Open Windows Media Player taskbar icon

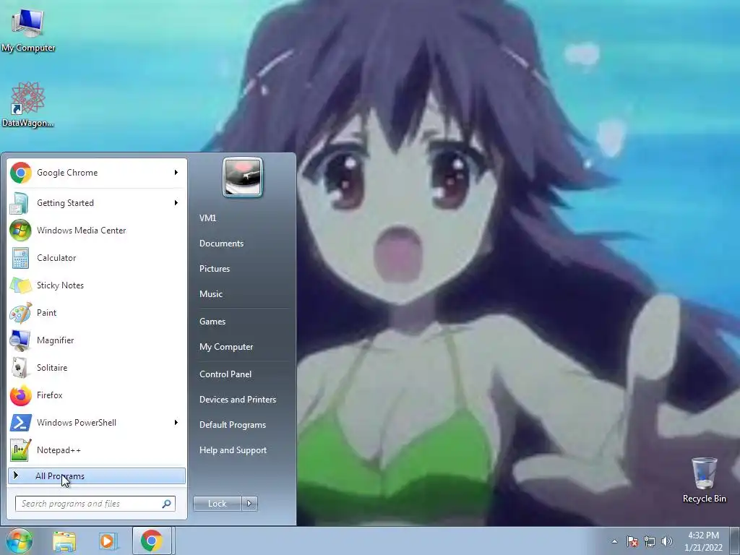(108, 541)
